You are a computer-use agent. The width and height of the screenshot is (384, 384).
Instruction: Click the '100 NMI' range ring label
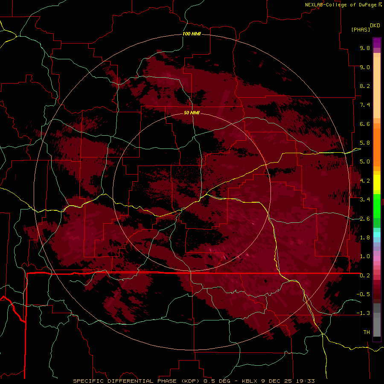(192, 34)
